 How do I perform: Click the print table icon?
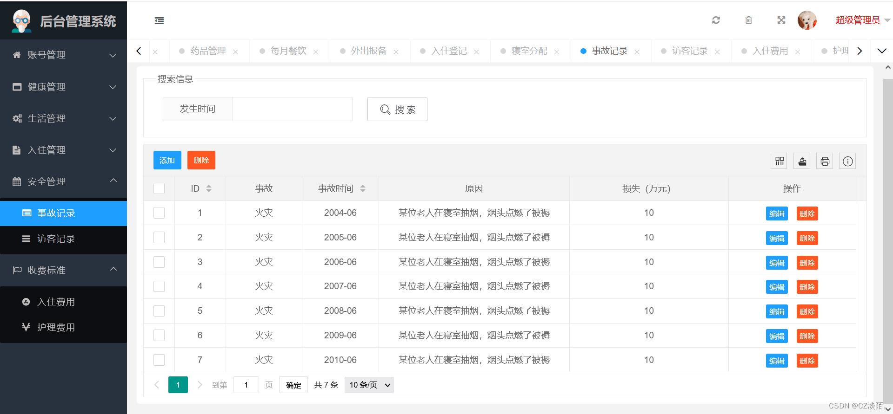pyautogui.click(x=825, y=161)
